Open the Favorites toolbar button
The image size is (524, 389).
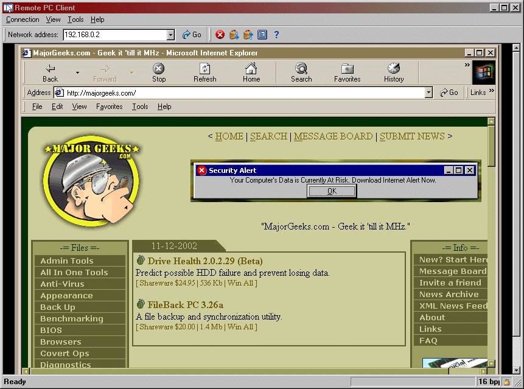pos(348,72)
